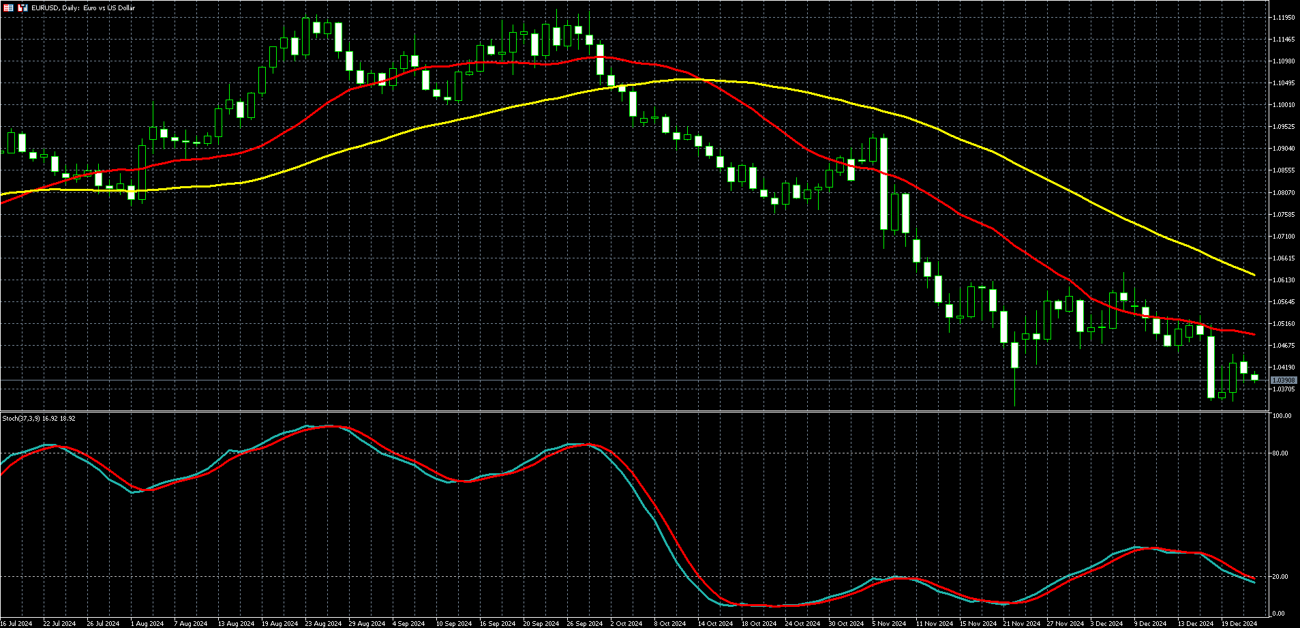1300x628 pixels.
Task: Click the divider between chart and stochastic panel
Action: (x=634, y=411)
